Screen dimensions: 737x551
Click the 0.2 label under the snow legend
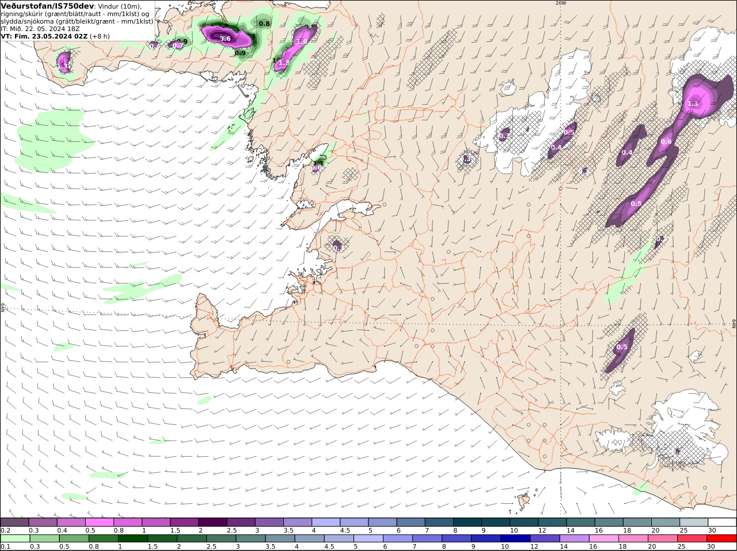(x=5, y=530)
